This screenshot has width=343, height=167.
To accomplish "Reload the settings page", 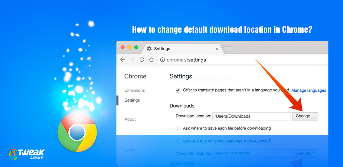I will click(142, 60).
